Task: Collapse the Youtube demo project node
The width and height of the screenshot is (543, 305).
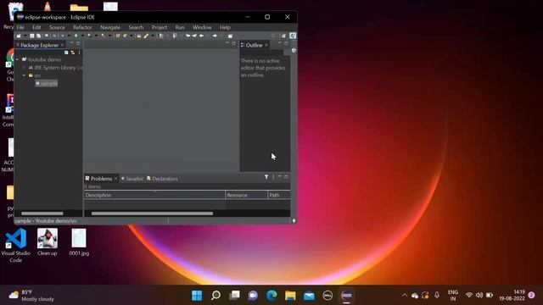Action: pyautogui.click(x=17, y=59)
